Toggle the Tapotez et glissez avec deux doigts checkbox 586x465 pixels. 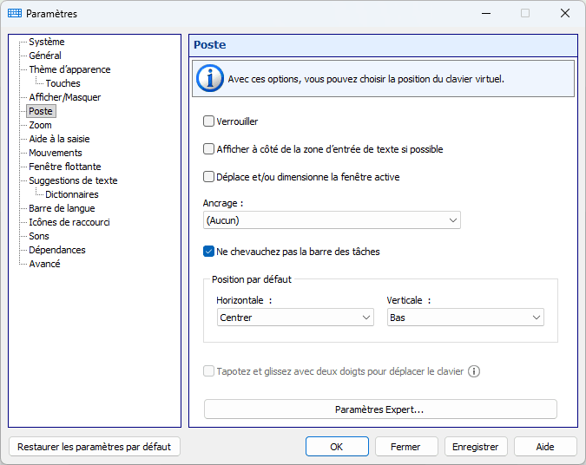click(208, 371)
